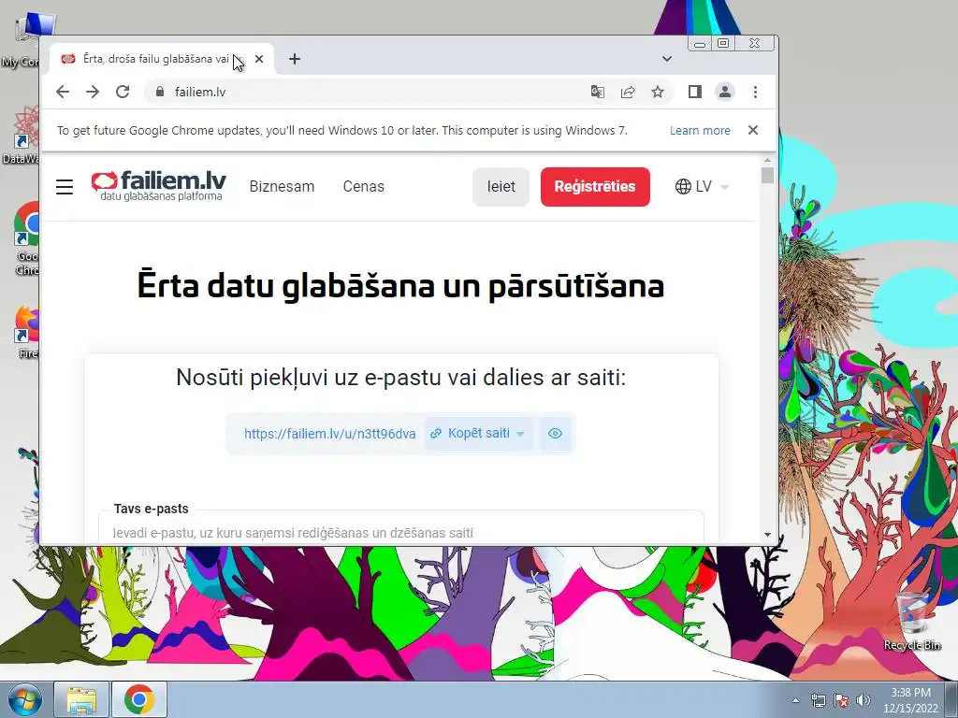Screen dimensions: 958x718
Task: Click Chrome icon in taskbar
Action: click(139, 699)
